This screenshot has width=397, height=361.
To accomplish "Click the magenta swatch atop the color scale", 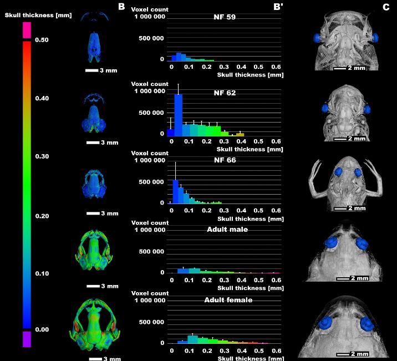I will (x=26, y=30).
